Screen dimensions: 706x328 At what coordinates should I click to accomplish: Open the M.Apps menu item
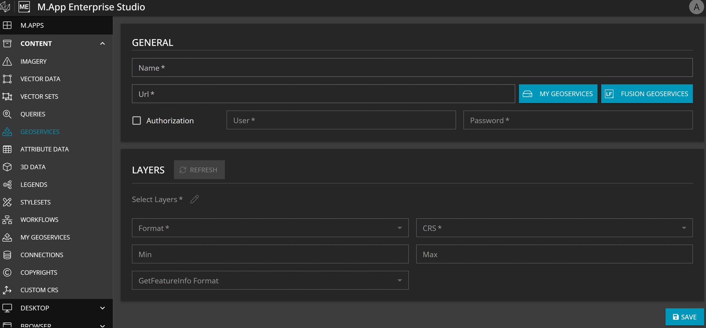56,25
